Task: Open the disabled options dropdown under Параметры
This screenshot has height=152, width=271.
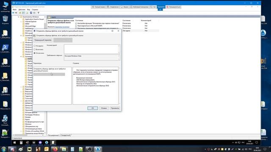Action: pyautogui.click(x=49, y=74)
